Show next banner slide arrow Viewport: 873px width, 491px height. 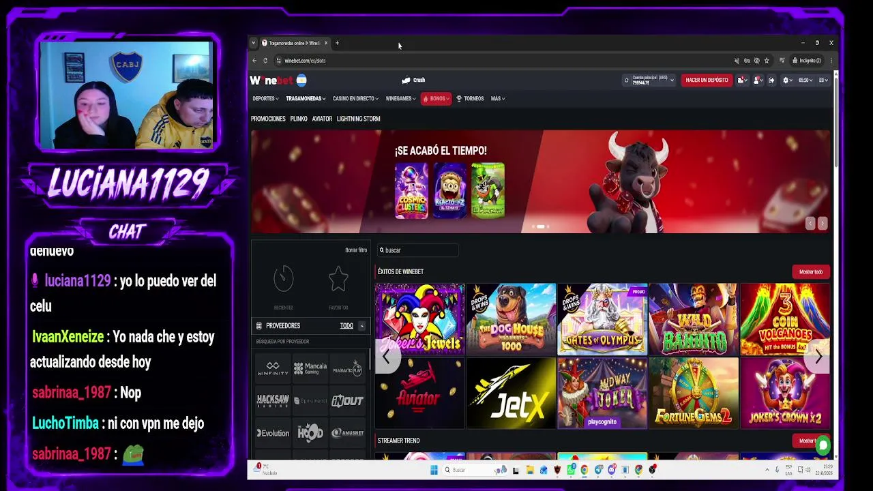(822, 223)
